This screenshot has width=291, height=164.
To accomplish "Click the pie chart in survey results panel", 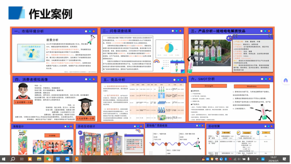I will 169,48.
